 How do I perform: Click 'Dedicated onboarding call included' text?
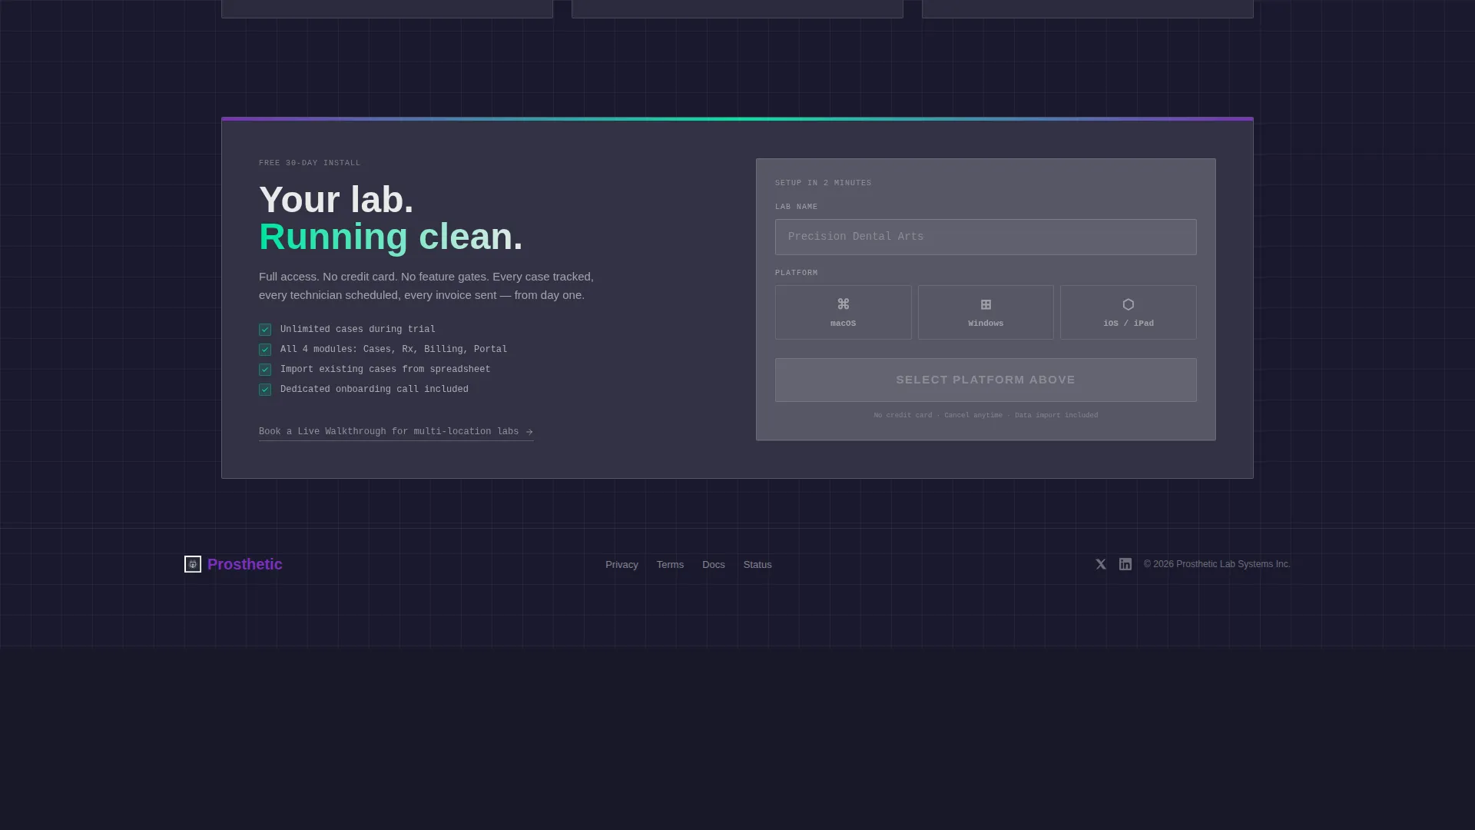(374, 390)
